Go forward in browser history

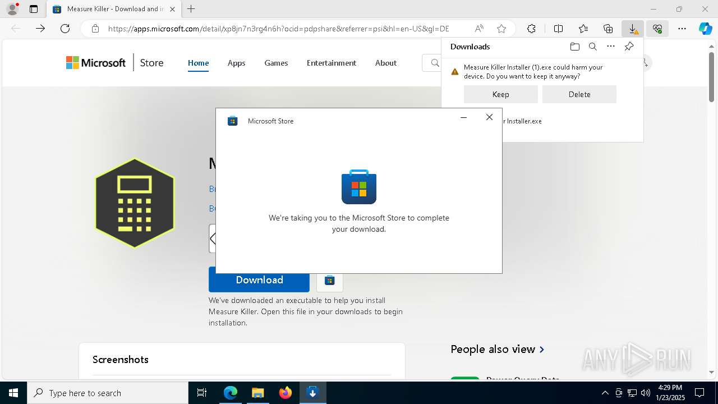(40, 29)
